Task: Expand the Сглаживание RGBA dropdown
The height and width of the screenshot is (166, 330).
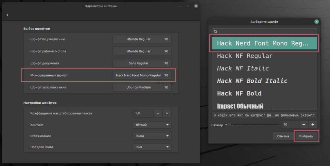Action: [x=152, y=136]
